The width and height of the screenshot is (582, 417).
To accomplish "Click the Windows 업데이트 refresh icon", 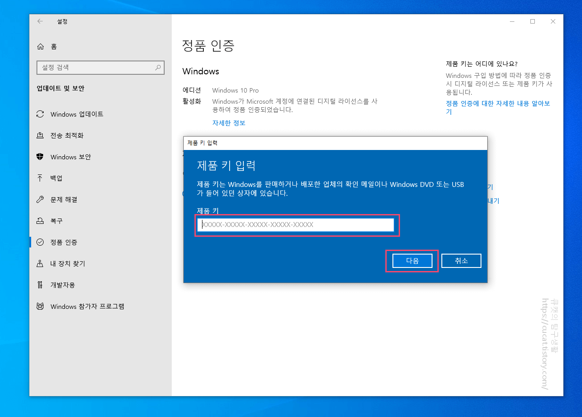I will click(x=40, y=114).
